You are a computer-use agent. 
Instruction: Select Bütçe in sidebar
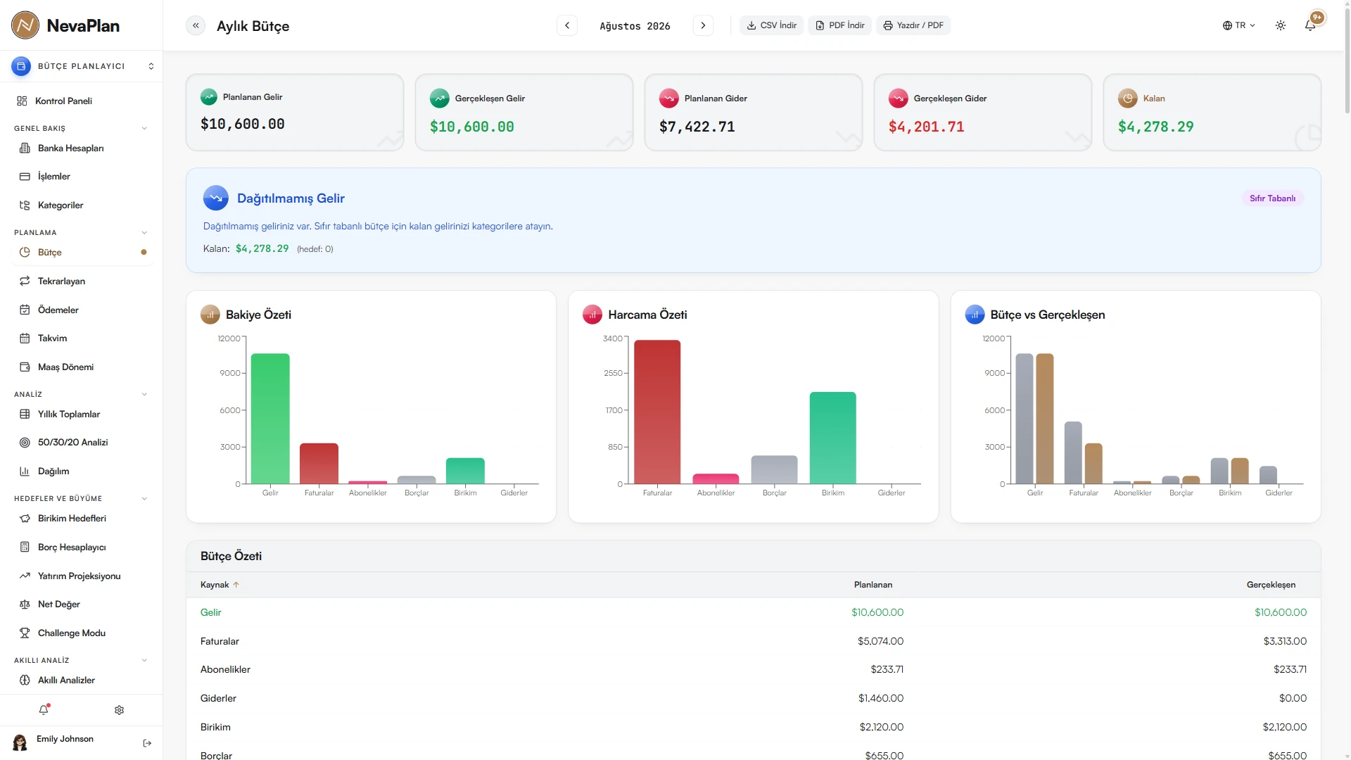point(82,252)
